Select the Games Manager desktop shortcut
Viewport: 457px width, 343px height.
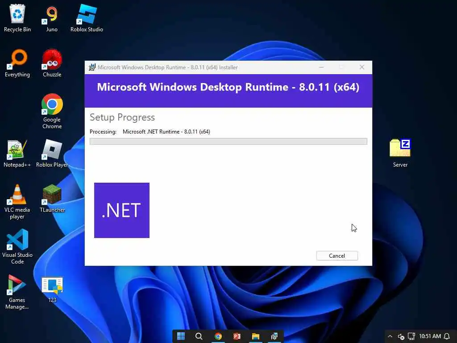[17, 292]
